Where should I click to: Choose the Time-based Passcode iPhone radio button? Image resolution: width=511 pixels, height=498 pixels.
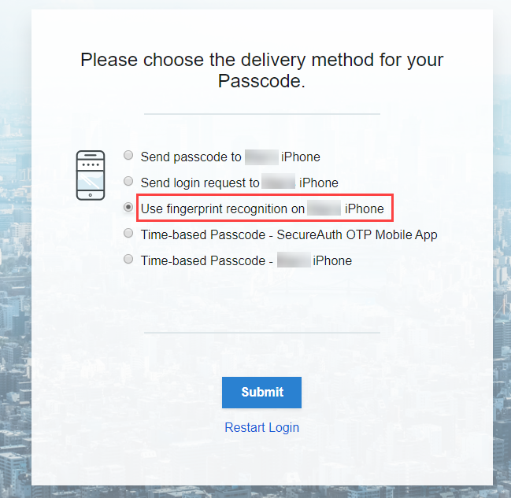[128, 260]
